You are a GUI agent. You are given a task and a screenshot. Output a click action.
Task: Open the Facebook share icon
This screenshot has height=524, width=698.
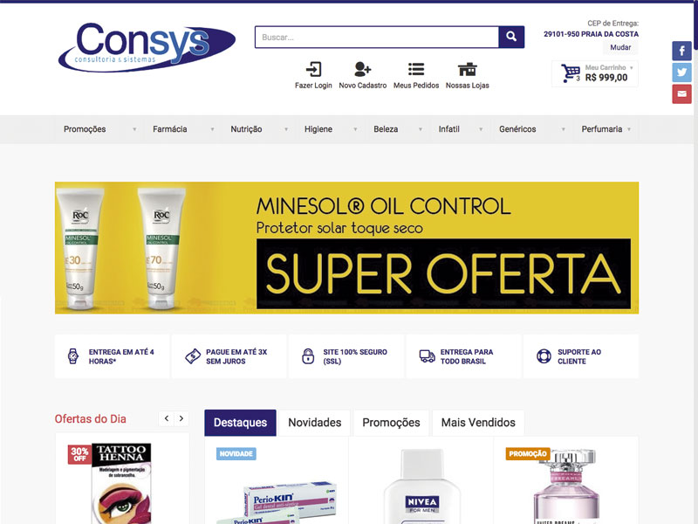(681, 51)
